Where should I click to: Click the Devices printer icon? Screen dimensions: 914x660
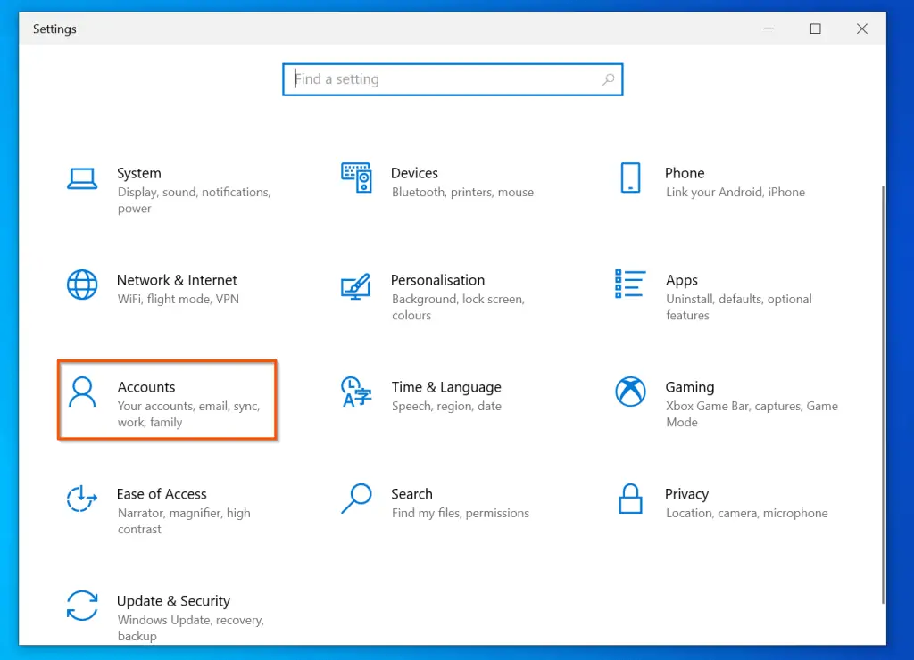pyautogui.click(x=357, y=178)
